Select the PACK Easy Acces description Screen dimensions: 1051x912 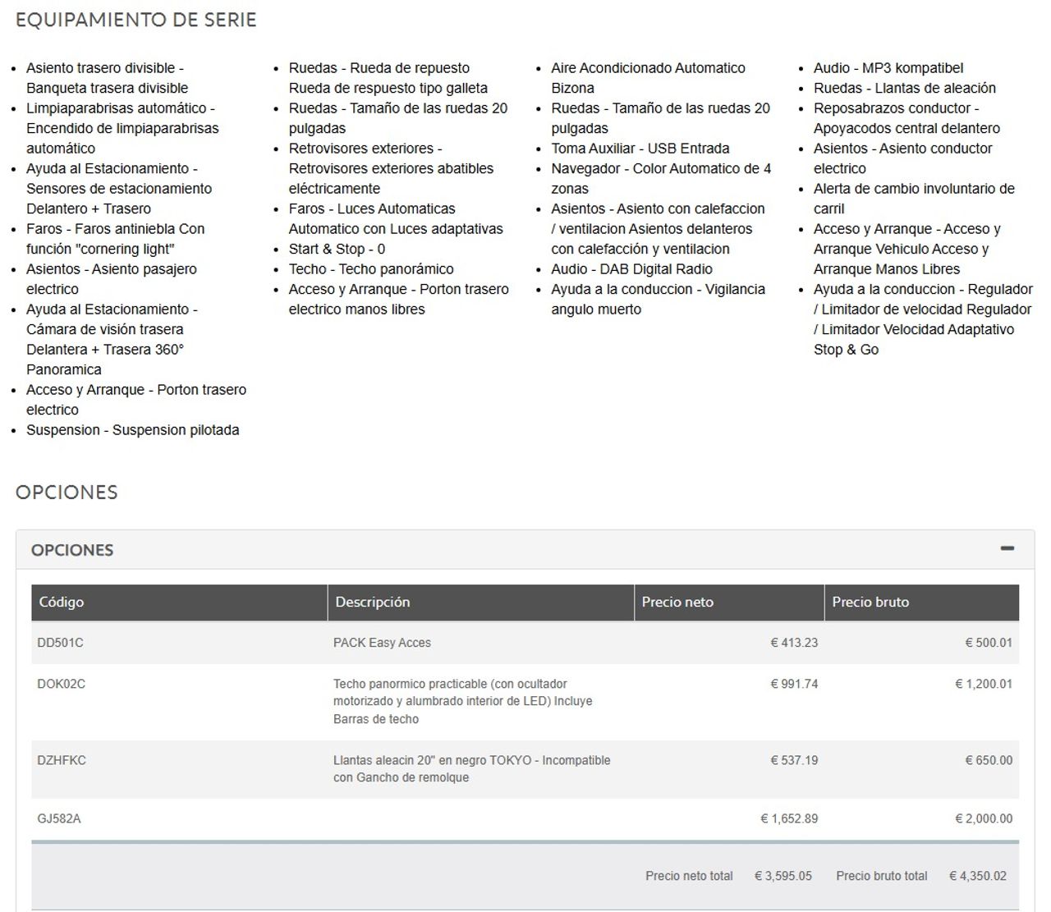tap(382, 643)
